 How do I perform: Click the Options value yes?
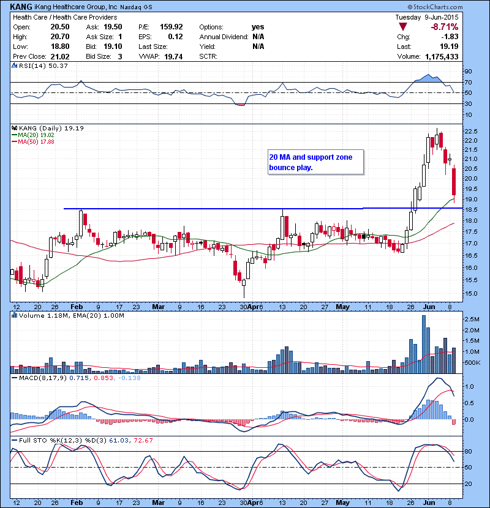(x=258, y=27)
